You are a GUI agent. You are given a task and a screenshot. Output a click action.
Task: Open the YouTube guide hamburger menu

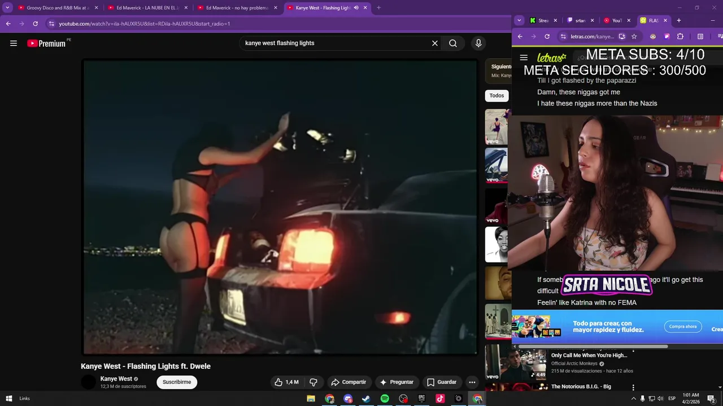click(x=14, y=43)
